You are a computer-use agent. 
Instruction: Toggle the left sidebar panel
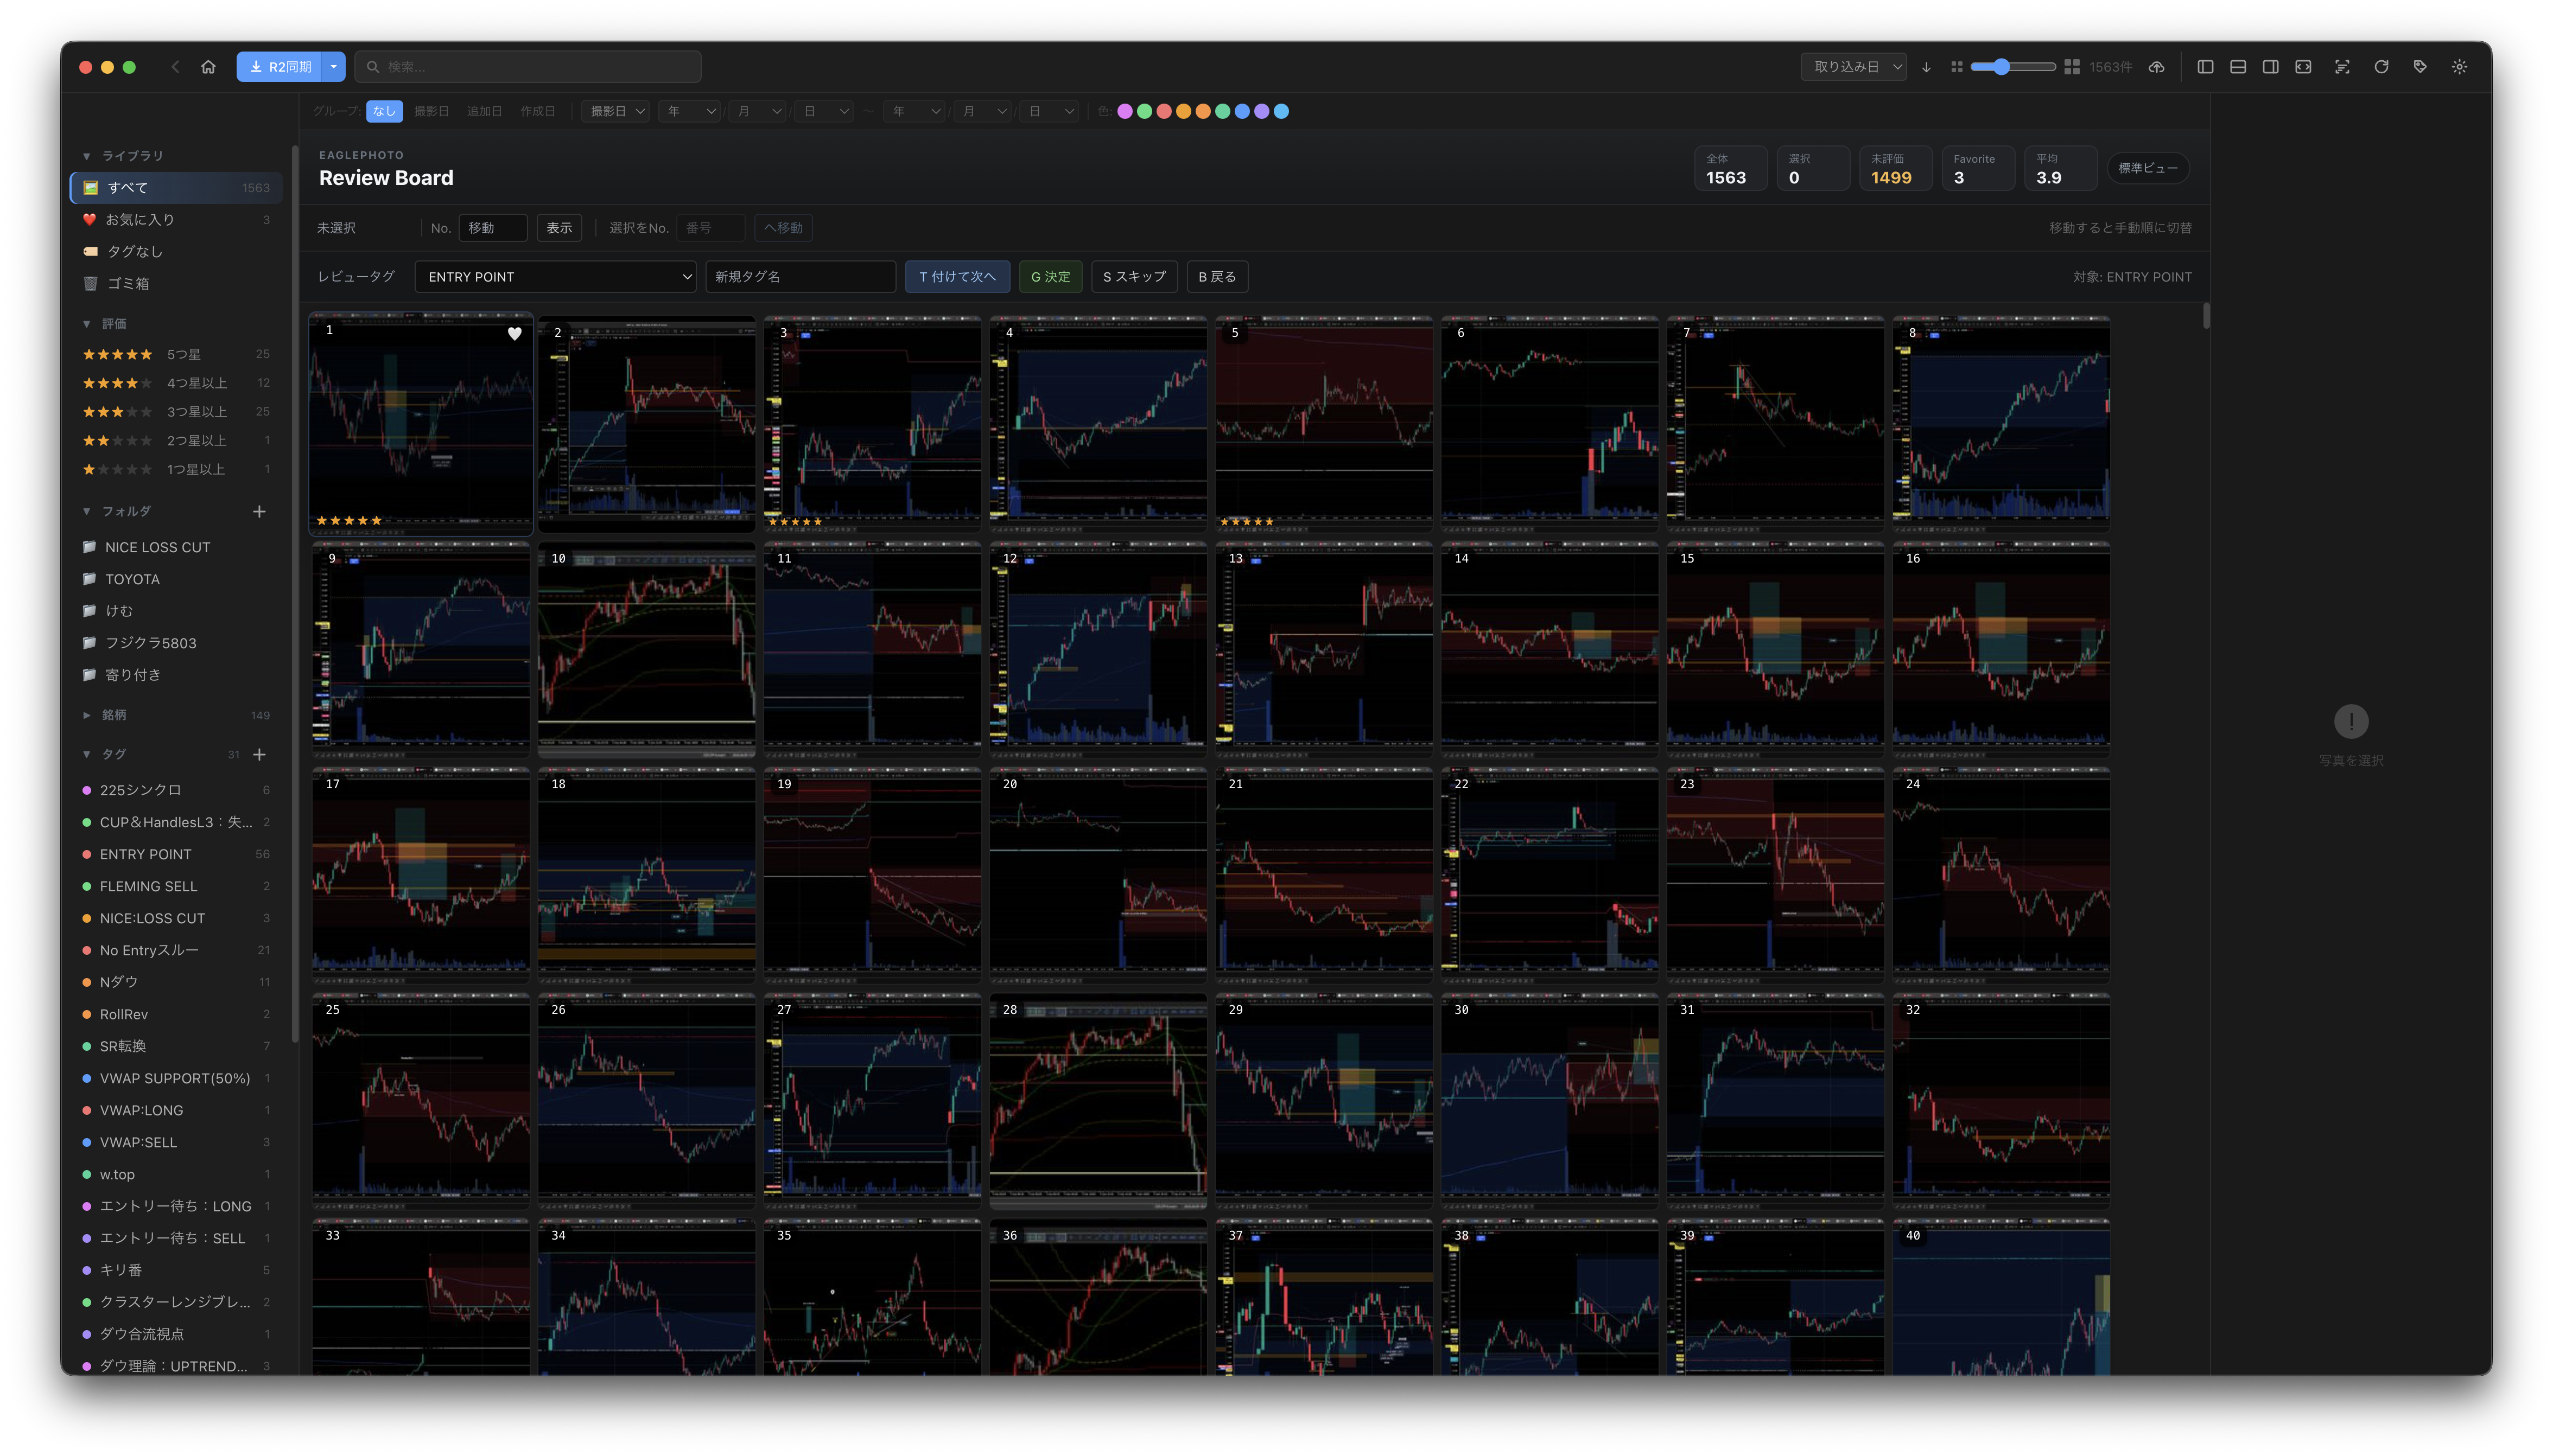[2205, 67]
